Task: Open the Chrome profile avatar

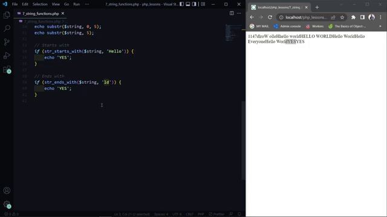Action: pyautogui.click(x=371, y=17)
